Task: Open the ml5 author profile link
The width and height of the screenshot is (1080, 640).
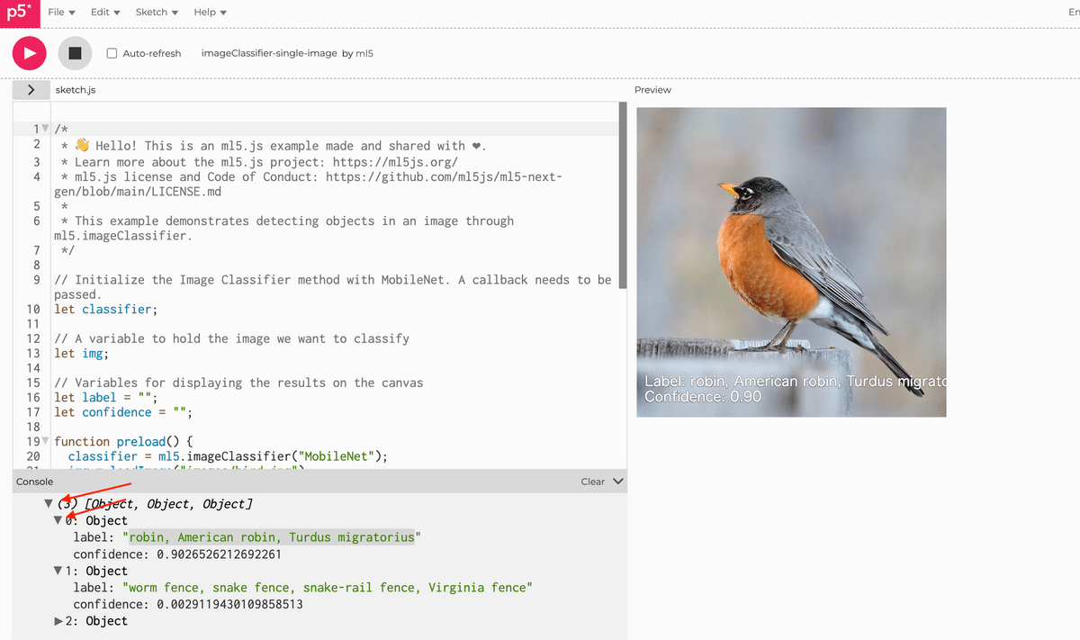Action: click(x=364, y=53)
